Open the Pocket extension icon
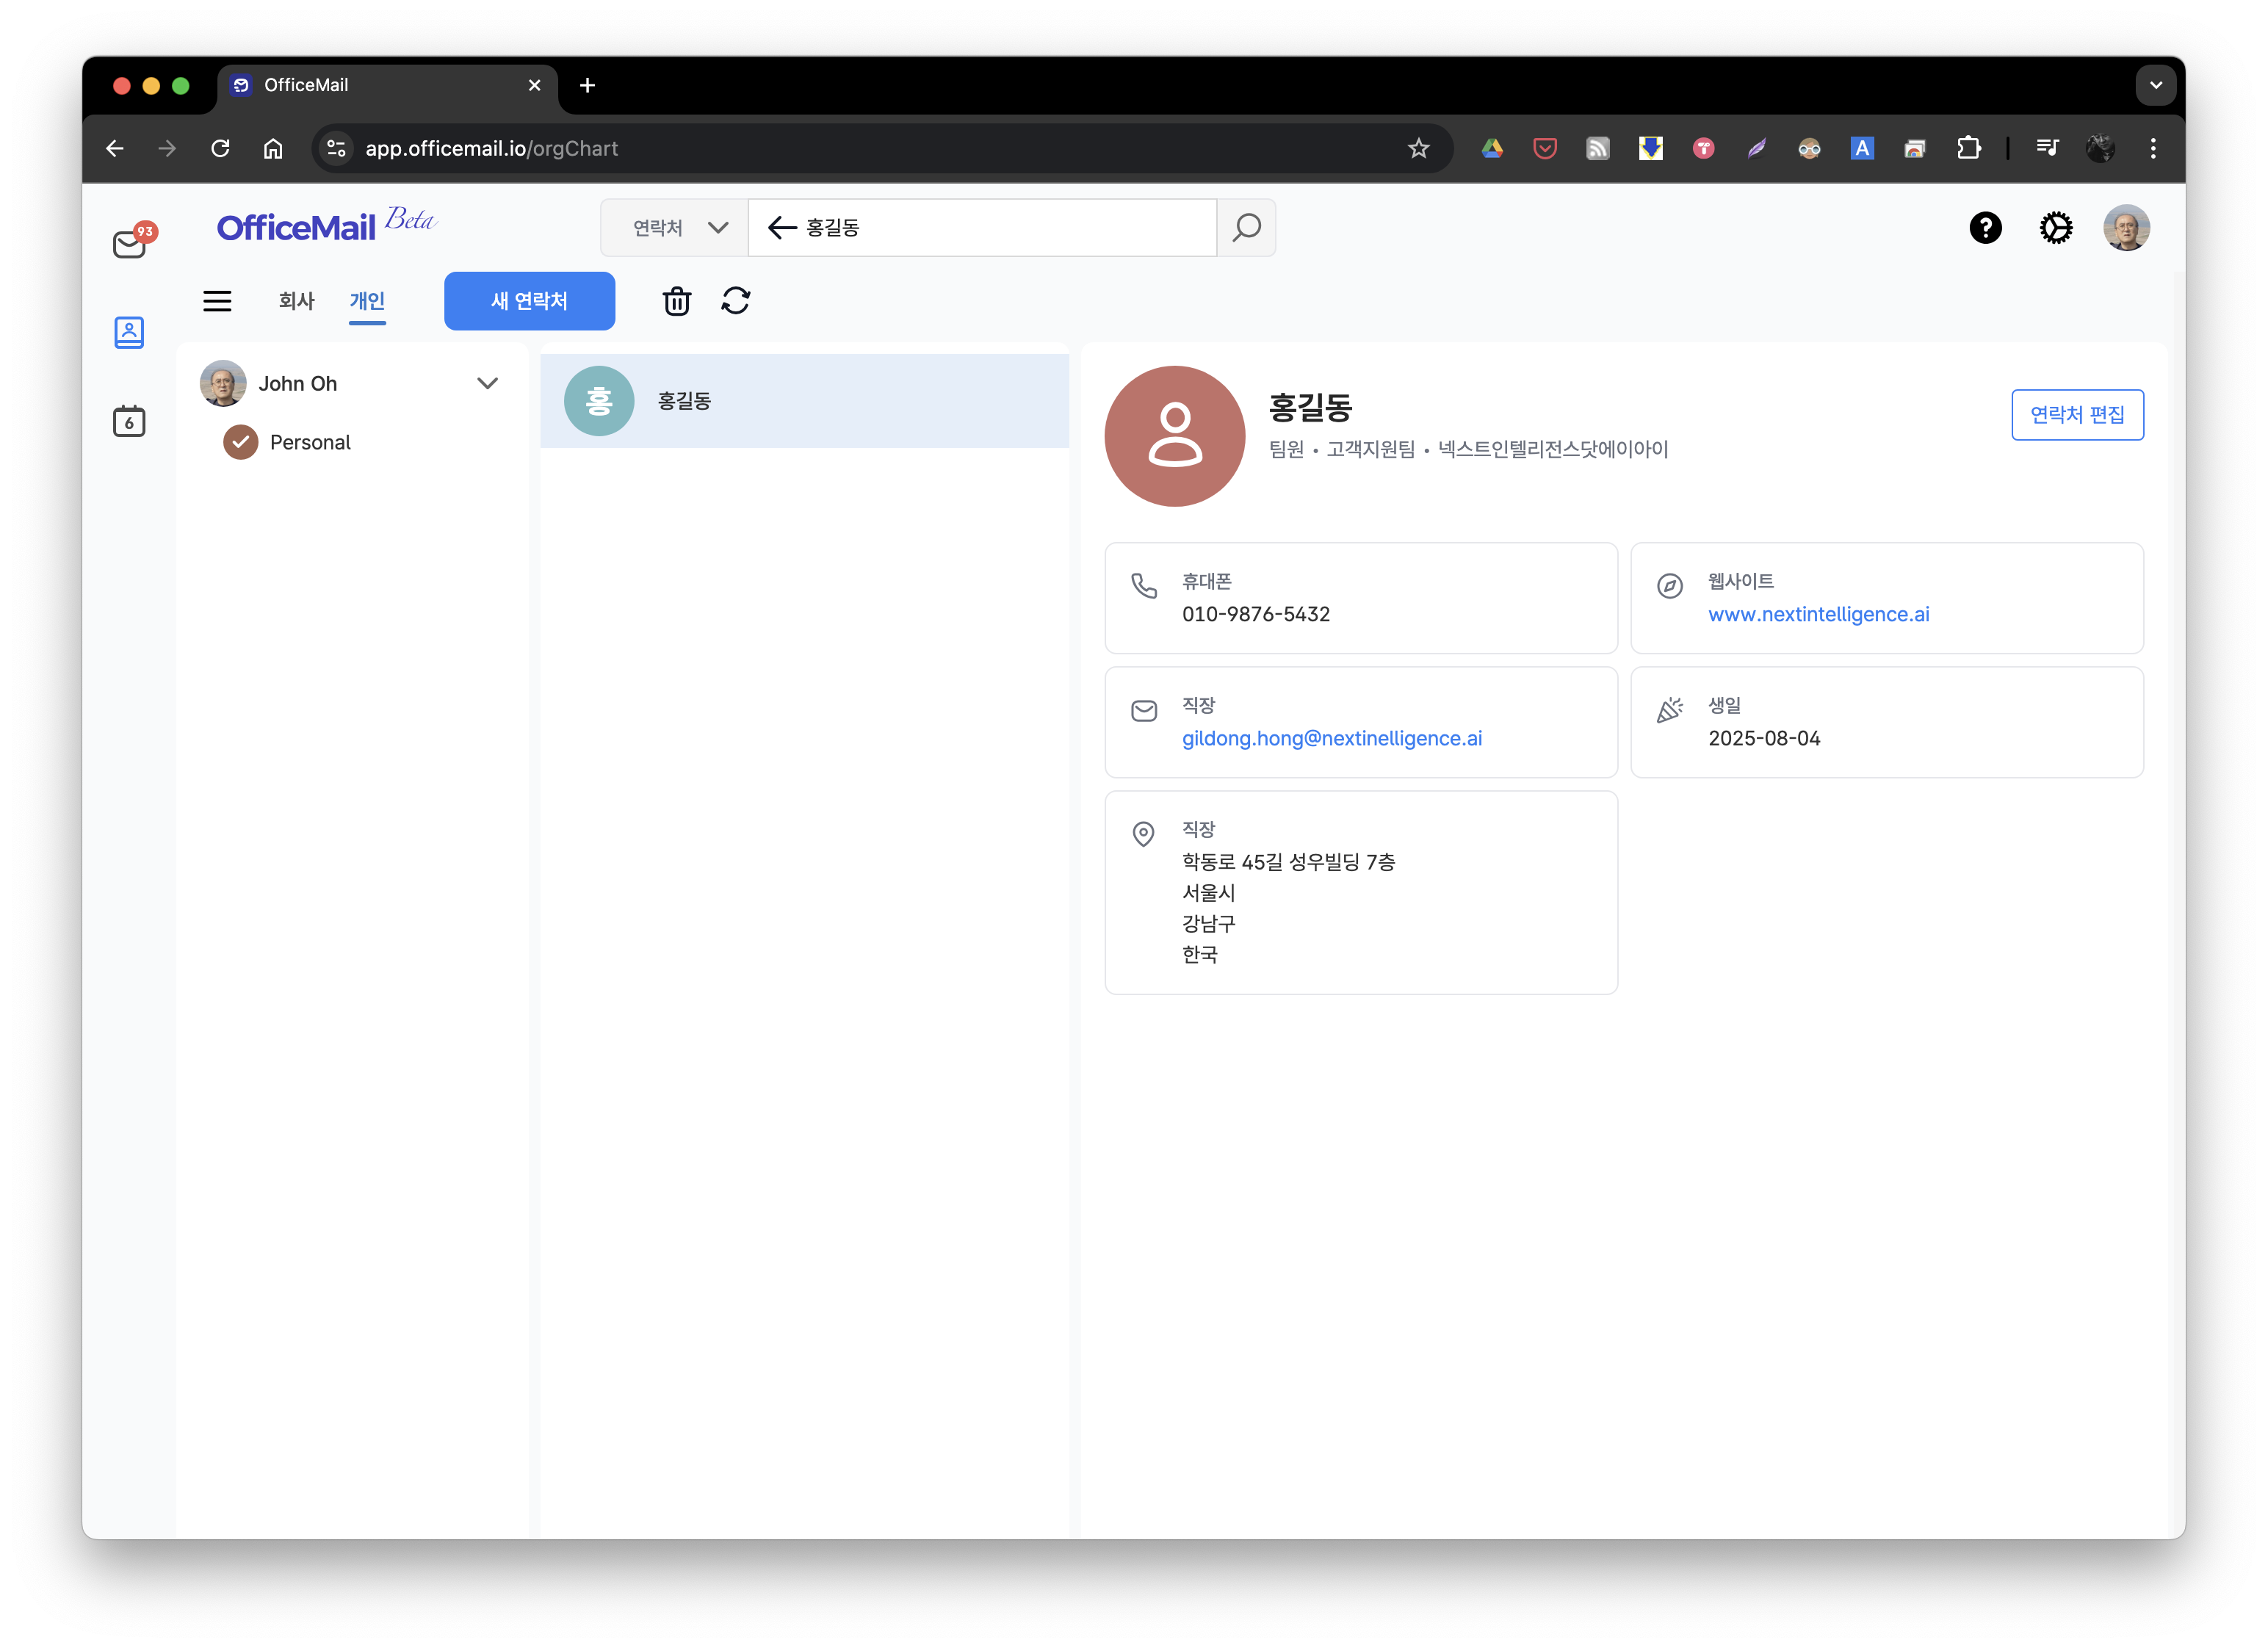 [1545, 149]
